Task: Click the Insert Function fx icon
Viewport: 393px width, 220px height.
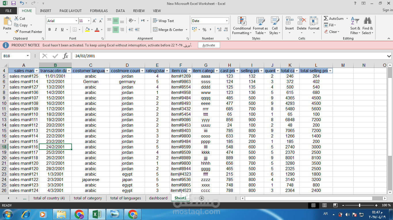Action: click(66, 56)
